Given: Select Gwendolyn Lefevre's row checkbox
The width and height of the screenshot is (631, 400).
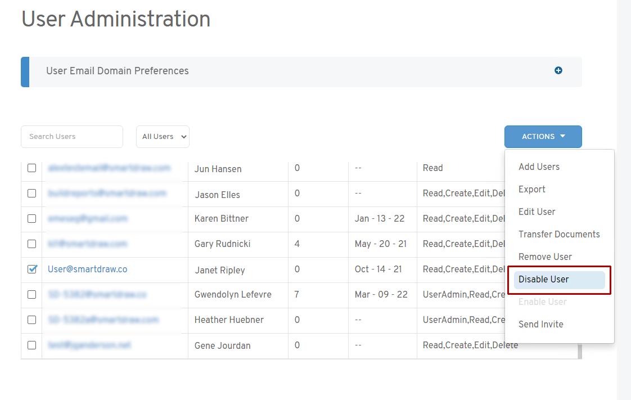Looking at the screenshot, I should click(x=32, y=294).
